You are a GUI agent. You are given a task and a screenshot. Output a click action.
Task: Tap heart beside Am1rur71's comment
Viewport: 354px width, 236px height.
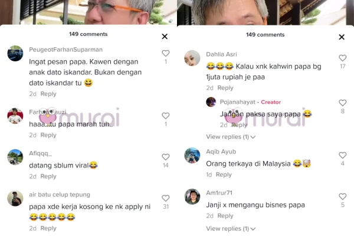342,196
